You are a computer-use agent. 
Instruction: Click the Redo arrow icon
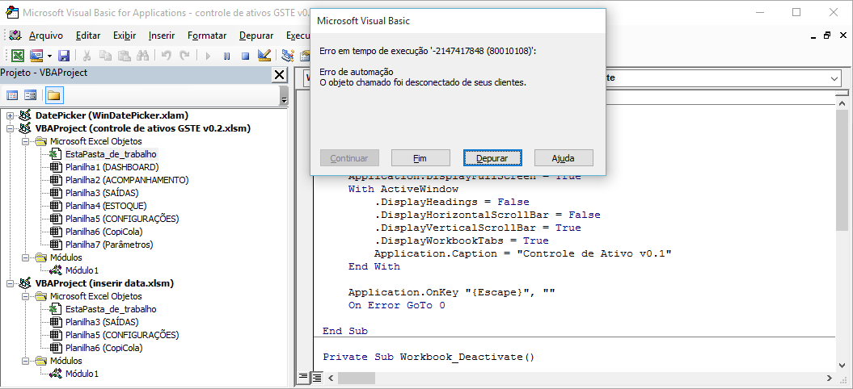click(x=185, y=56)
